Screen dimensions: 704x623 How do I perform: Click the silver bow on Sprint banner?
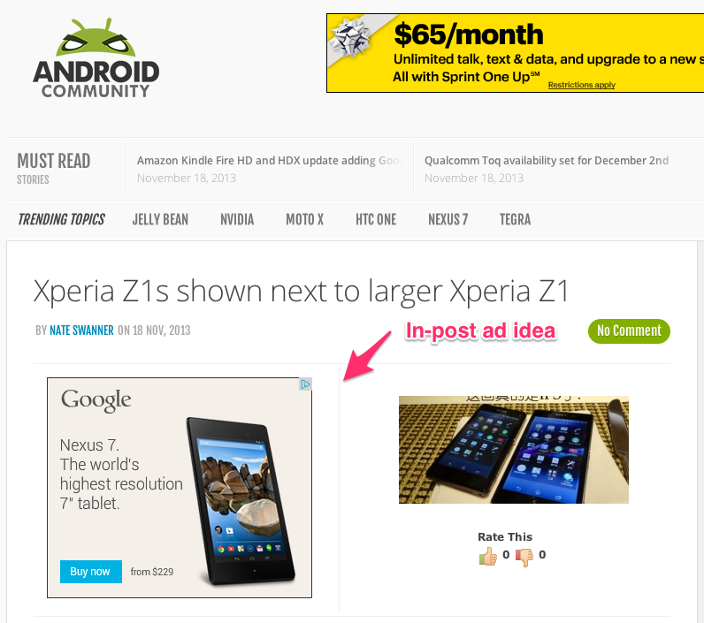tap(350, 38)
